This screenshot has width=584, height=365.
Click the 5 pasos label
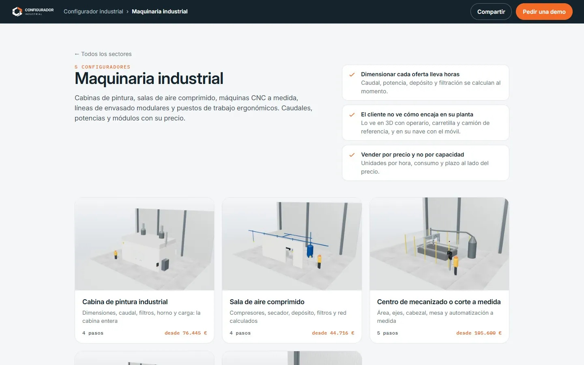(388, 333)
